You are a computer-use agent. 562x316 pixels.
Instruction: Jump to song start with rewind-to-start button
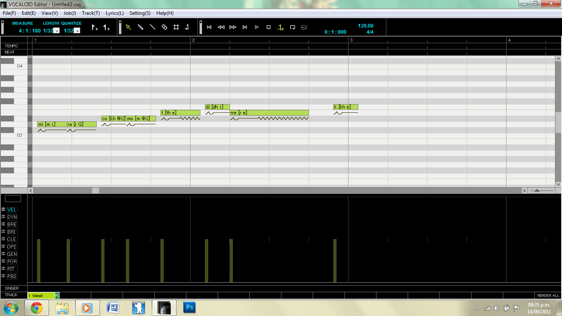pyautogui.click(x=209, y=27)
